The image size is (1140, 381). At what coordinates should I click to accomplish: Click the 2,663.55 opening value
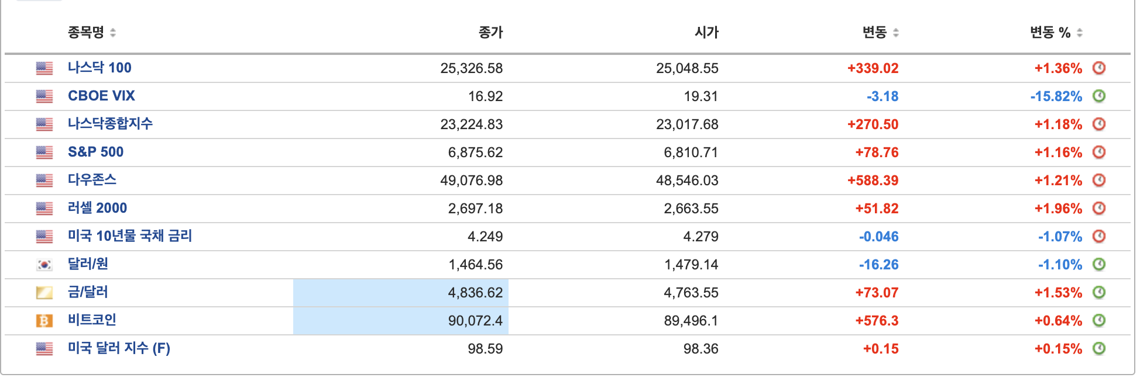691,209
